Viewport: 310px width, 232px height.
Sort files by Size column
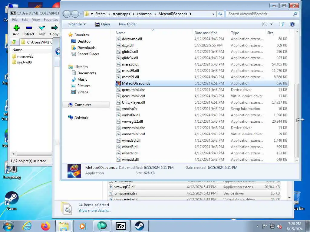pyautogui.click(x=277, y=33)
